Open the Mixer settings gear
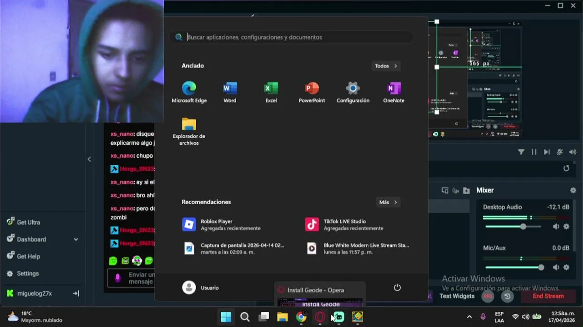583x327 pixels. [573, 190]
